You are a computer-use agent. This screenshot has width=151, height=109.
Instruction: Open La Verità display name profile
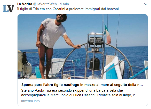pos(25,4)
